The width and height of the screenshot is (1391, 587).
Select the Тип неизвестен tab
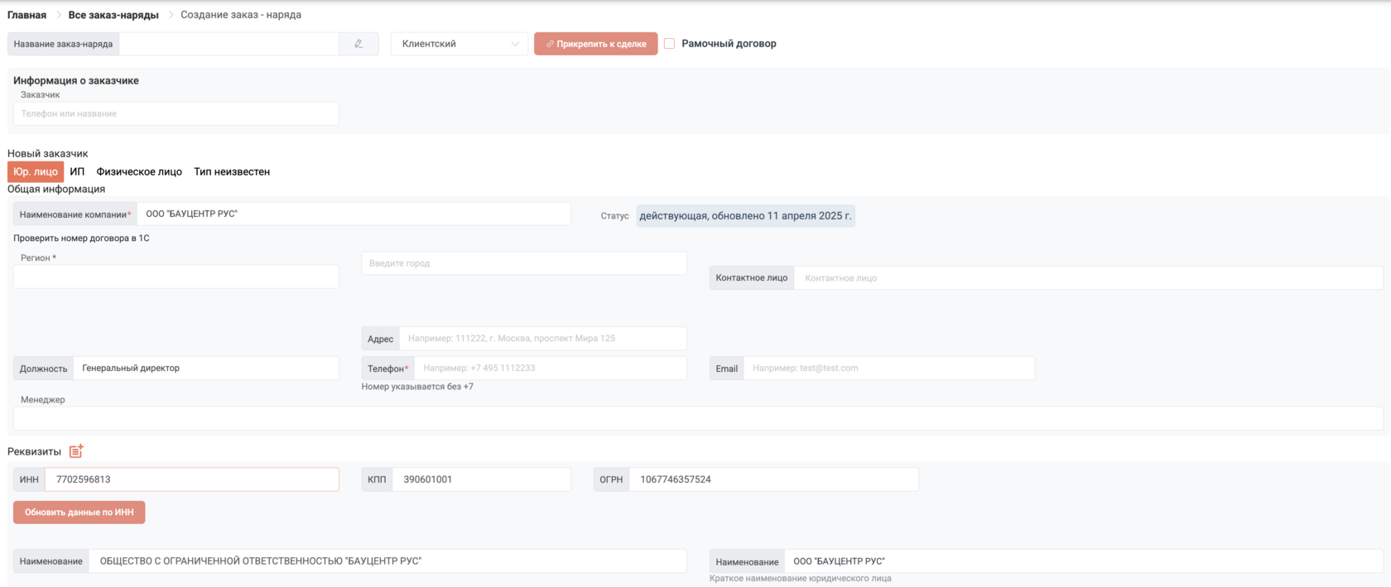[232, 171]
